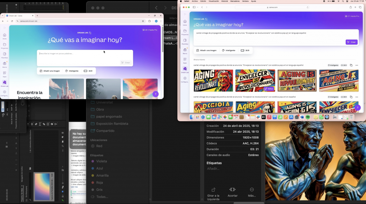Click the copy icon beside the first prompt row

[x=351, y=65]
